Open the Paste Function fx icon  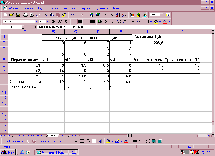click(x=112, y=15)
